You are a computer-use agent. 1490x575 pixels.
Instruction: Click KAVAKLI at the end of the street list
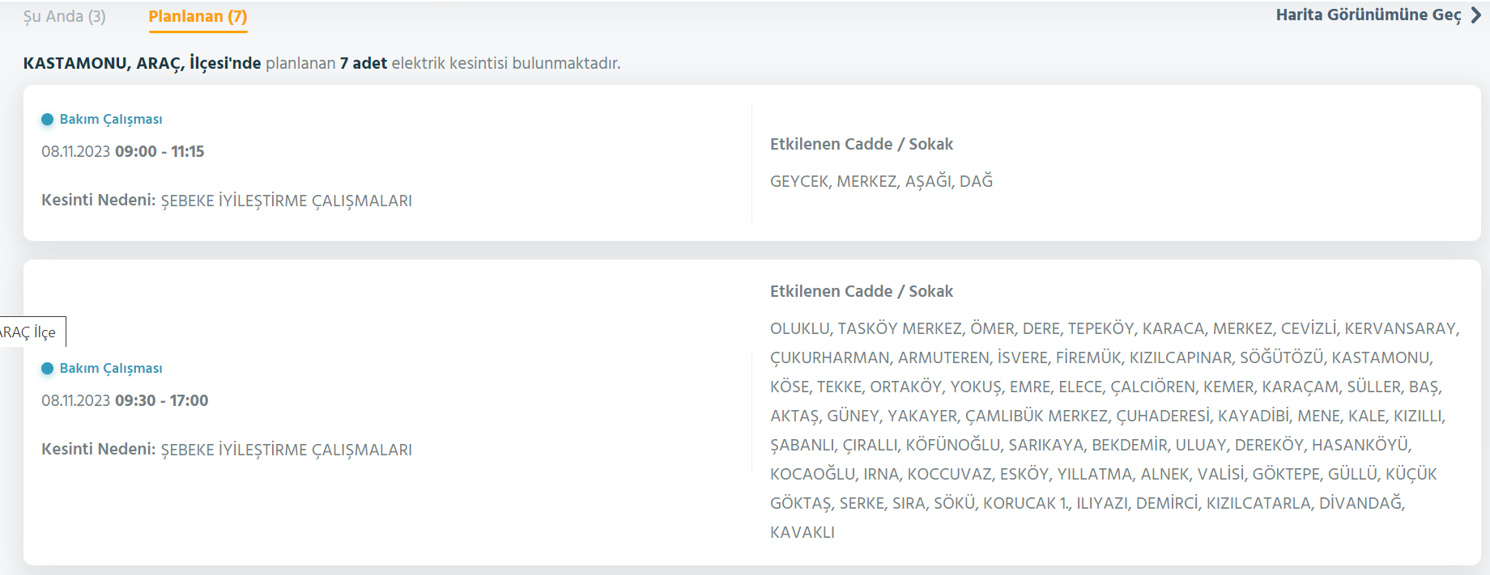tap(802, 532)
